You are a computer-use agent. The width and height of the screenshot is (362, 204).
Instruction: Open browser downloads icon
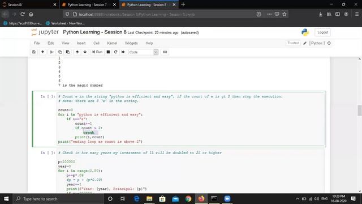coord(321,14)
